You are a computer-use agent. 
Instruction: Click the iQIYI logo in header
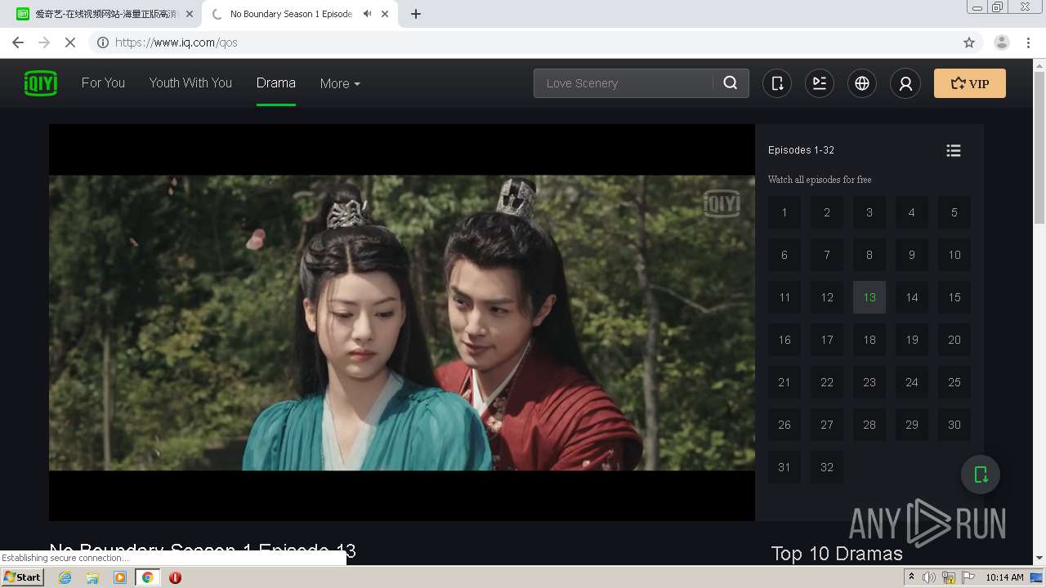tap(41, 83)
